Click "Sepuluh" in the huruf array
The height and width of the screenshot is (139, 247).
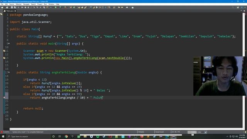pos(206,36)
